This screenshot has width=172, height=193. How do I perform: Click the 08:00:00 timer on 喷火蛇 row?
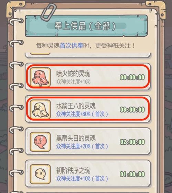click(132, 77)
